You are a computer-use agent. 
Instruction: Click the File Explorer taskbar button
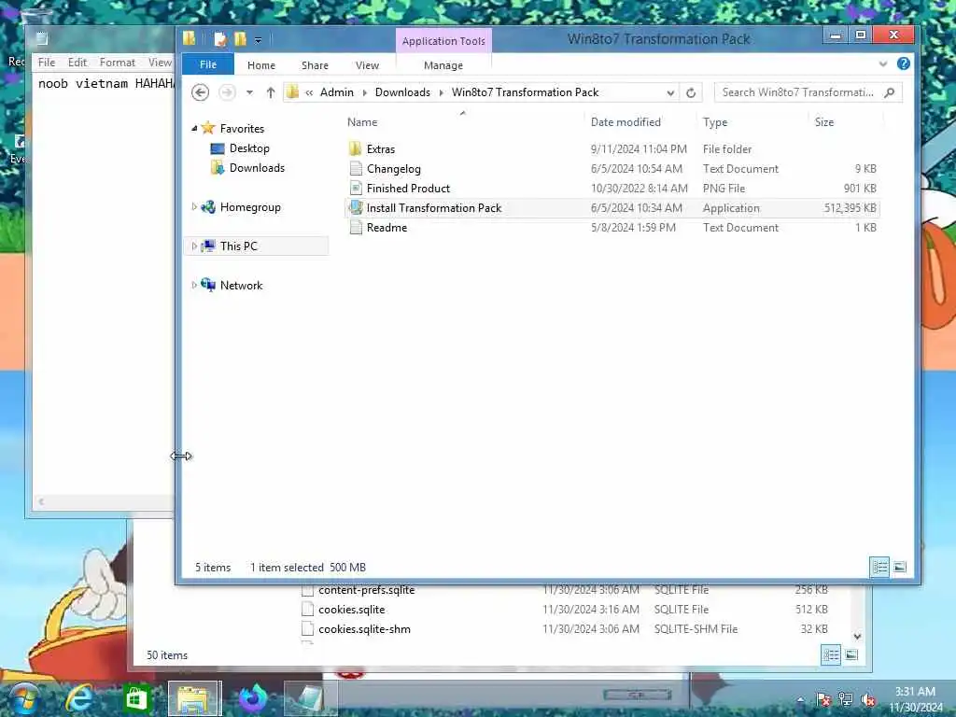(x=194, y=698)
